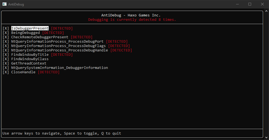Image resolution: width=269 pixels, height=140 pixels.
Task: Toggle the FindWindowByTitle [X] checkbox
Action: [x=6, y=55]
